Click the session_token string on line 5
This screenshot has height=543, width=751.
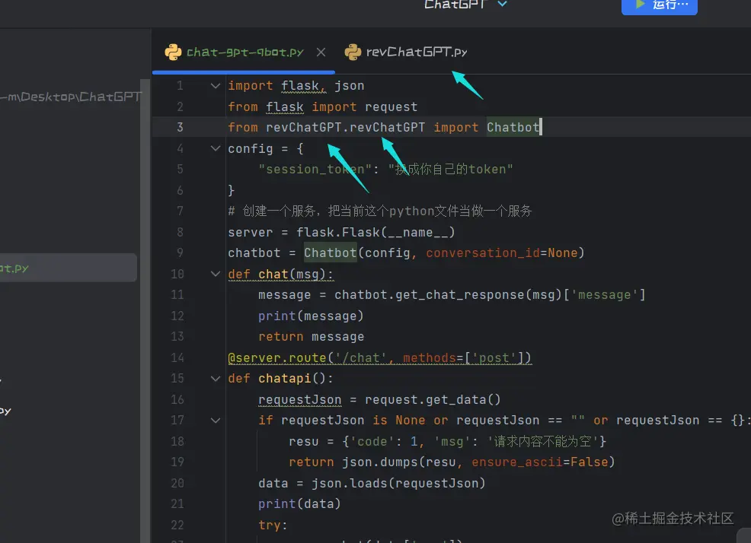(x=315, y=170)
